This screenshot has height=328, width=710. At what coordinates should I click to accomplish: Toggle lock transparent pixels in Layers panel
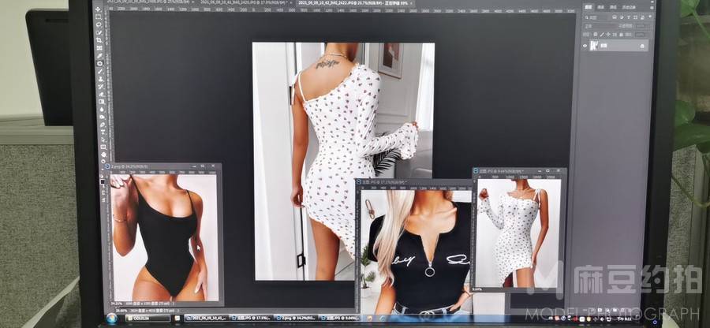pyautogui.click(x=596, y=35)
